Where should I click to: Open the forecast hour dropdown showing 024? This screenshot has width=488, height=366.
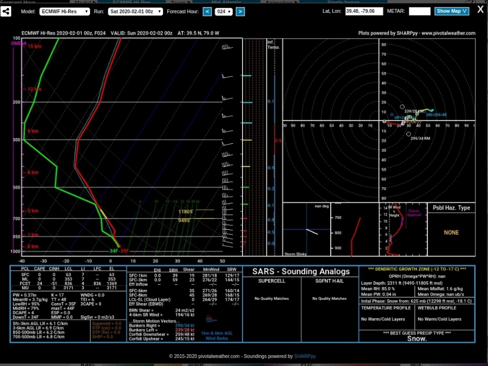pyautogui.click(x=224, y=11)
